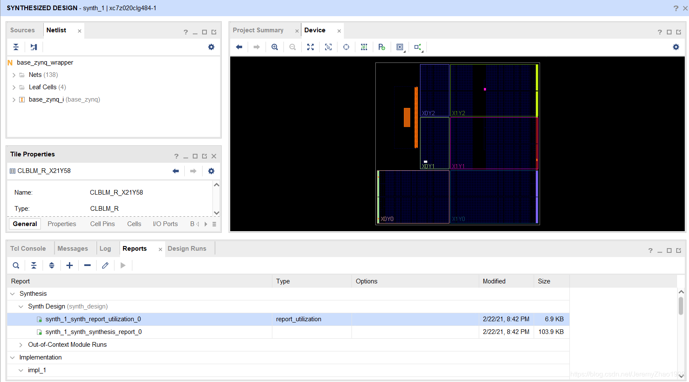Image resolution: width=689 pixels, height=382 pixels.
Task: Collapse all reports in Reports toolbar
Action: point(34,266)
